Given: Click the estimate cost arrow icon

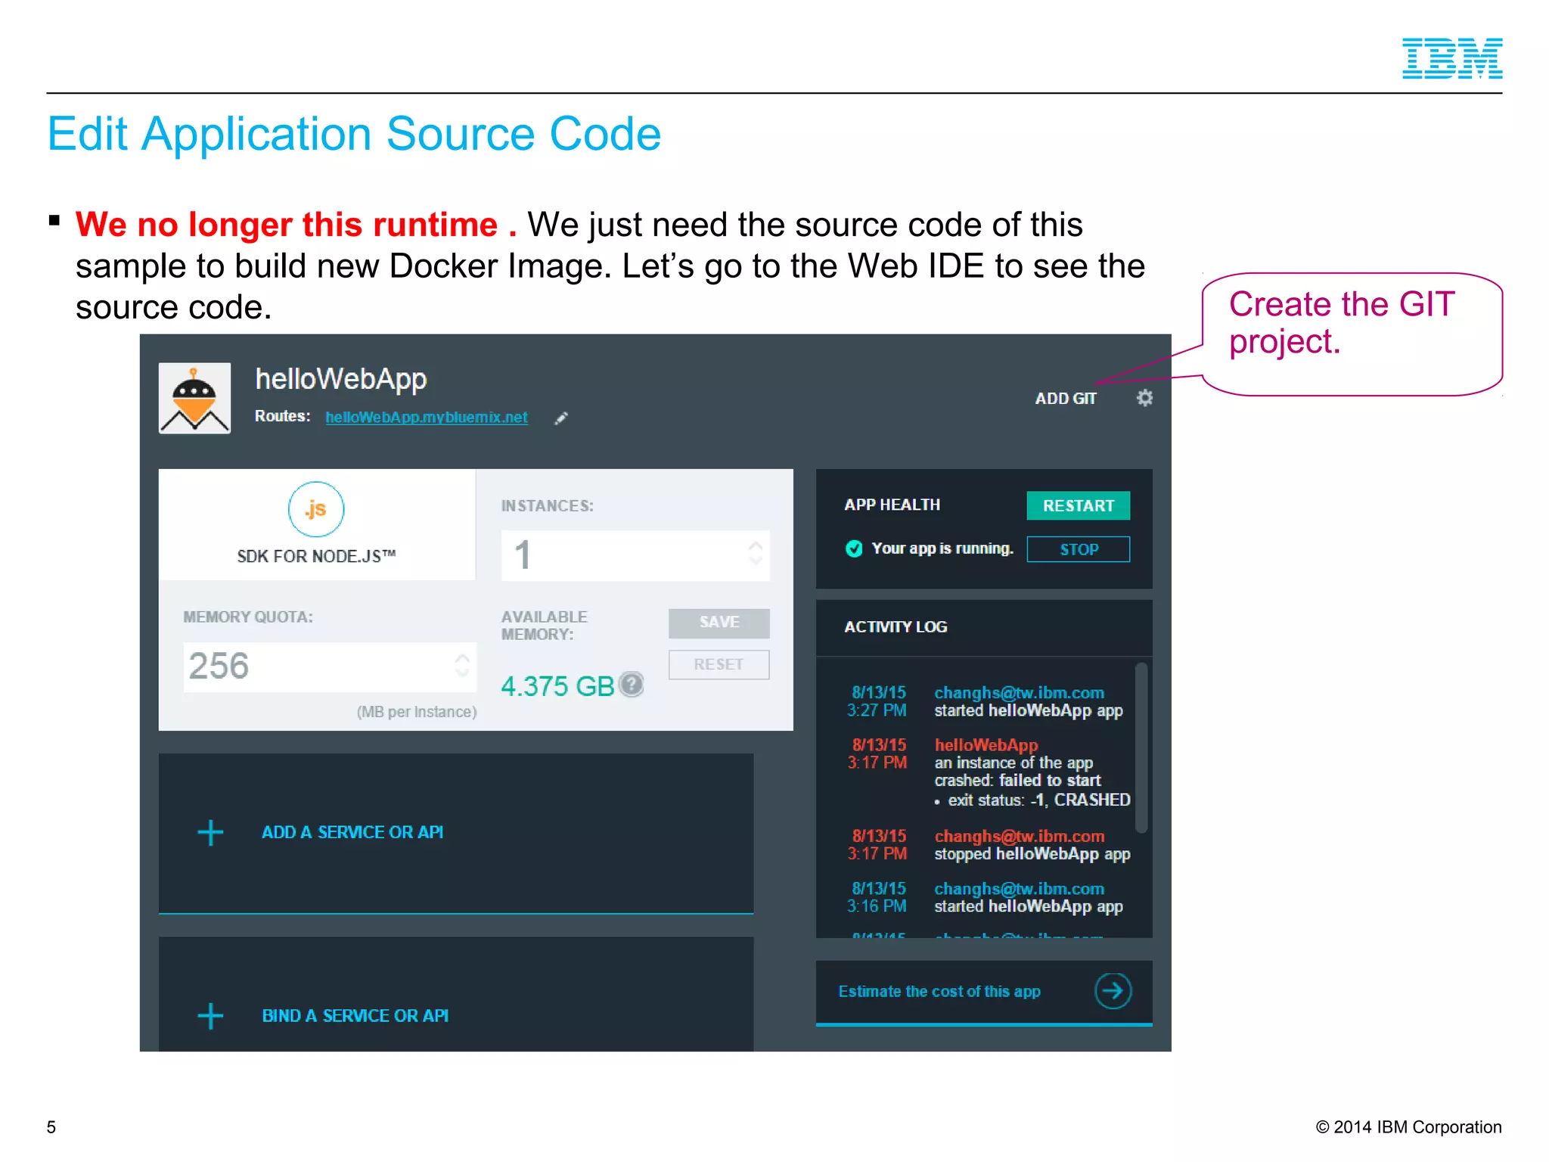Looking at the screenshot, I should click(x=1113, y=991).
